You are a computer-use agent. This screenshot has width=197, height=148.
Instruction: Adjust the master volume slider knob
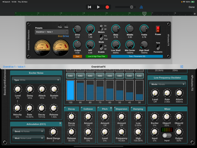131,7
